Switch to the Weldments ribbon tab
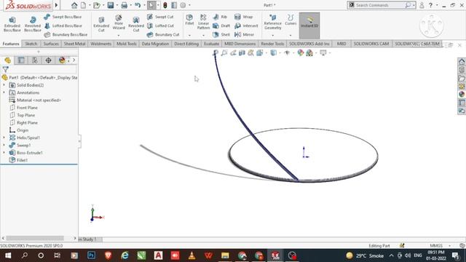The width and height of the screenshot is (466, 262). [100, 44]
